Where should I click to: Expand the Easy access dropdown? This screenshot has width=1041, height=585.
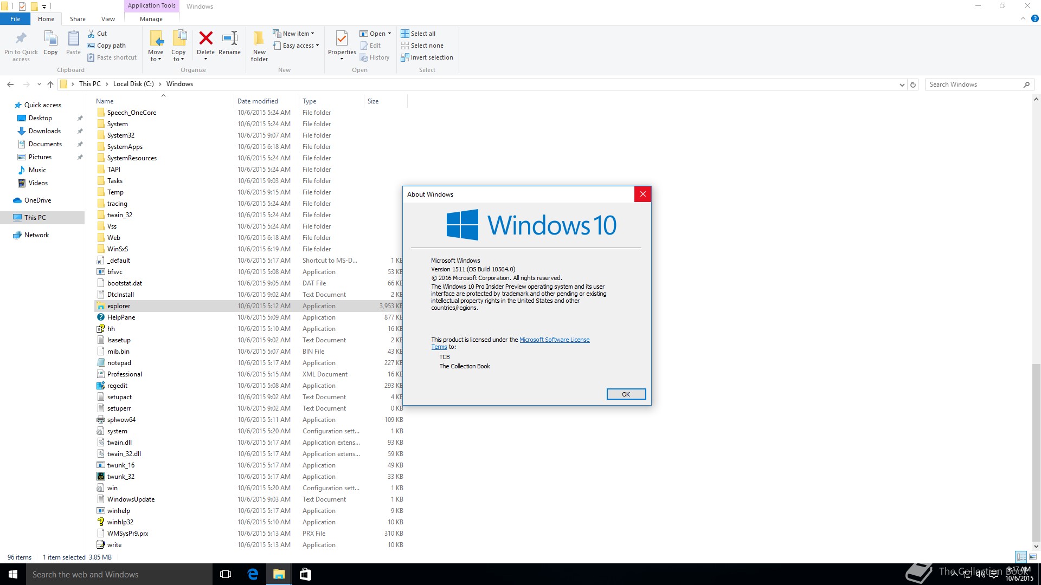tap(317, 45)
